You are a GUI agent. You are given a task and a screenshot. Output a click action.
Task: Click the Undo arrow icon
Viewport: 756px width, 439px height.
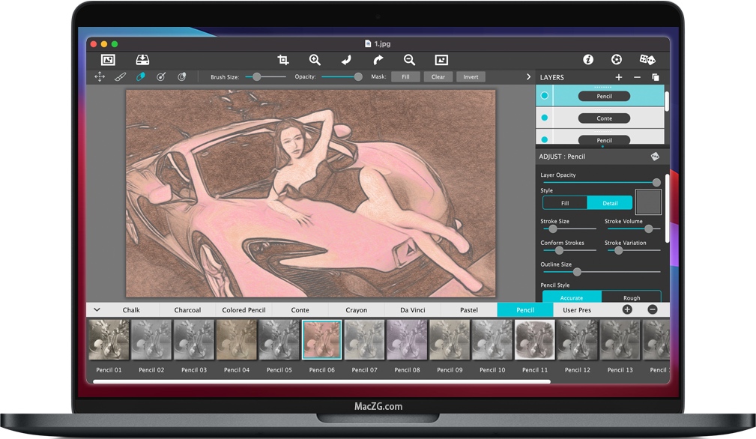coord(346,59)
